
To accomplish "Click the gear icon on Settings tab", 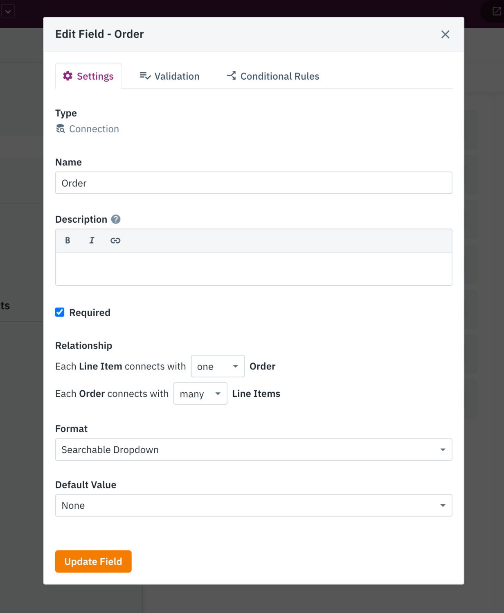I will (x=68, y=76).
